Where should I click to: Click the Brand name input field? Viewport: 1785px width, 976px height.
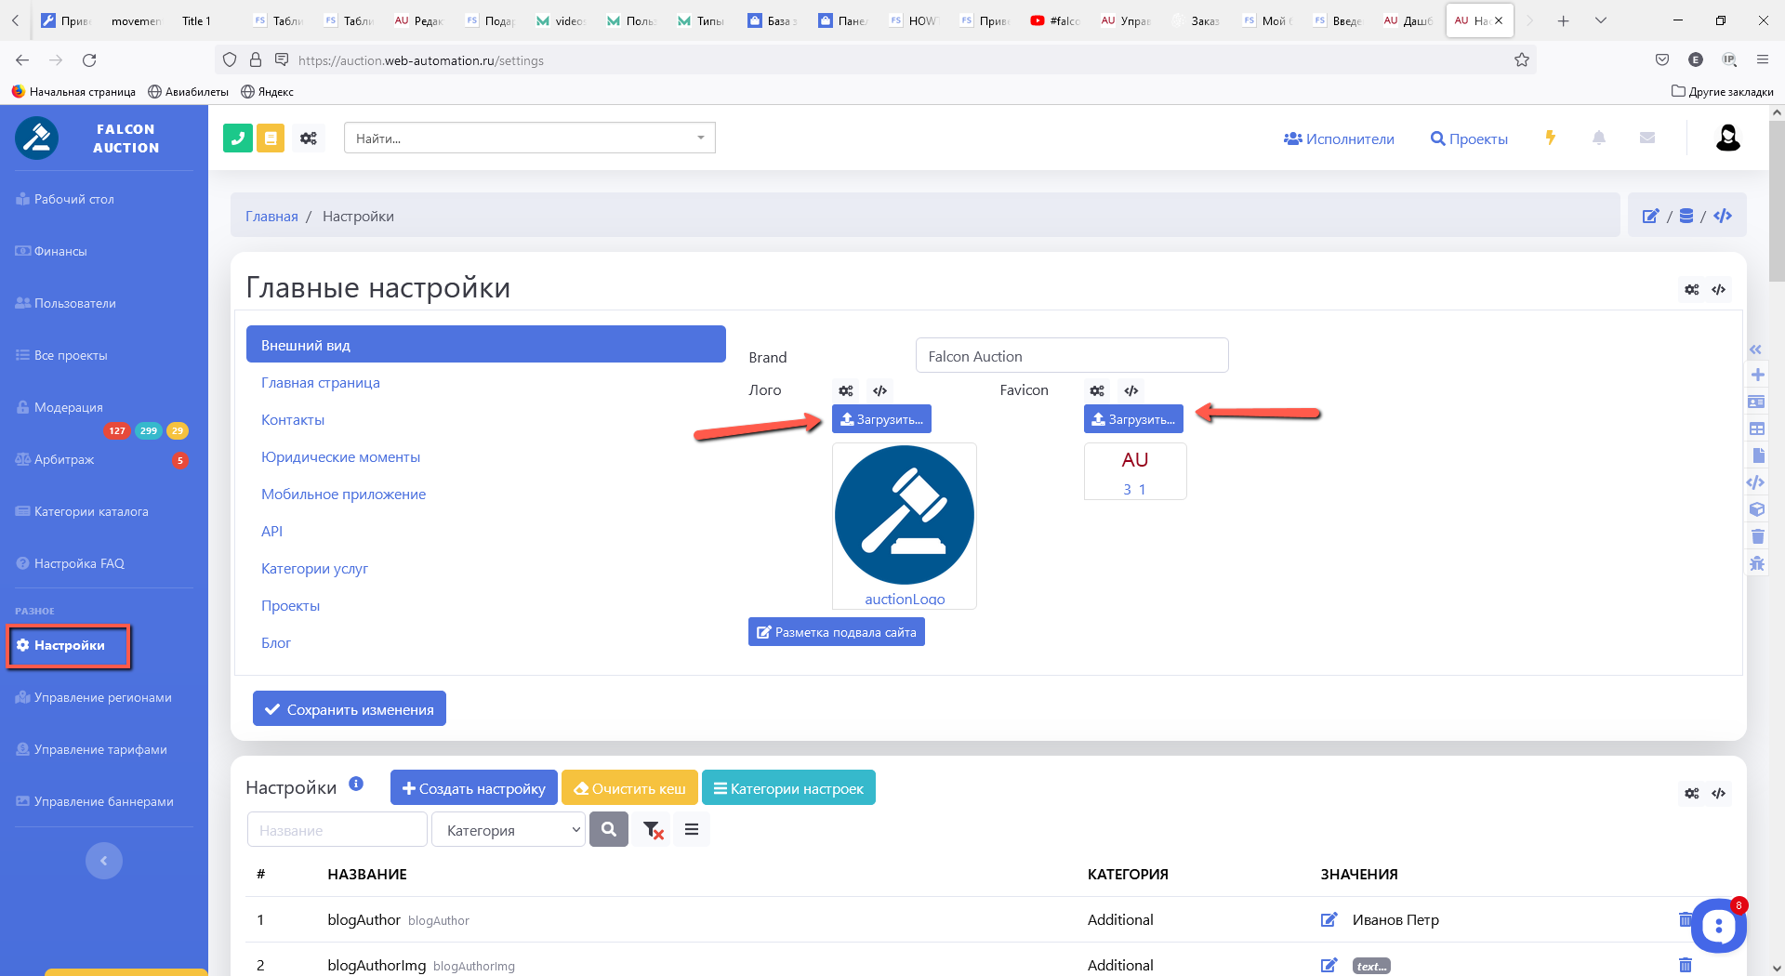(1071, 356)
